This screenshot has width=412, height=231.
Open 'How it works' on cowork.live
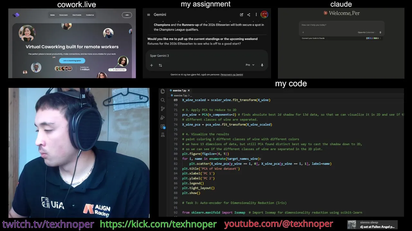(x=77, y=15)
